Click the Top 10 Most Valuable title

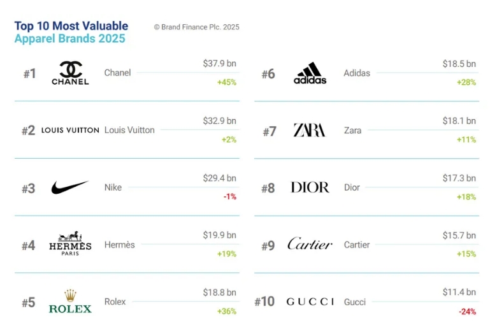tap(71, 26)
